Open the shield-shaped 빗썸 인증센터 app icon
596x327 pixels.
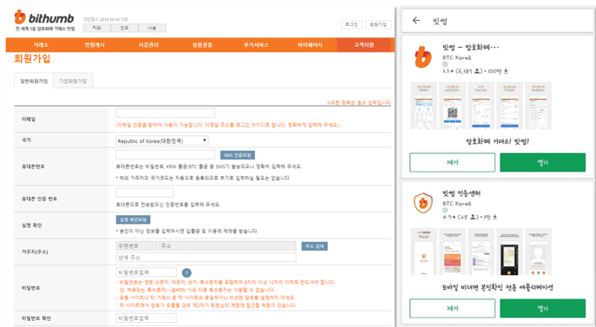[423, 203]
